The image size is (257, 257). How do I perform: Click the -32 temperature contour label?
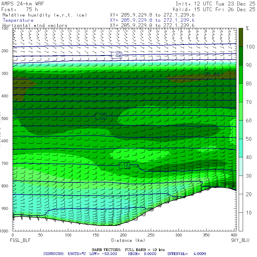pos(100,116)
